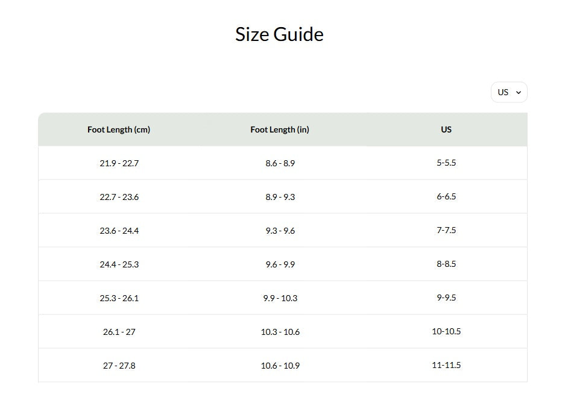Expand the sizing region options

[509, 92]
